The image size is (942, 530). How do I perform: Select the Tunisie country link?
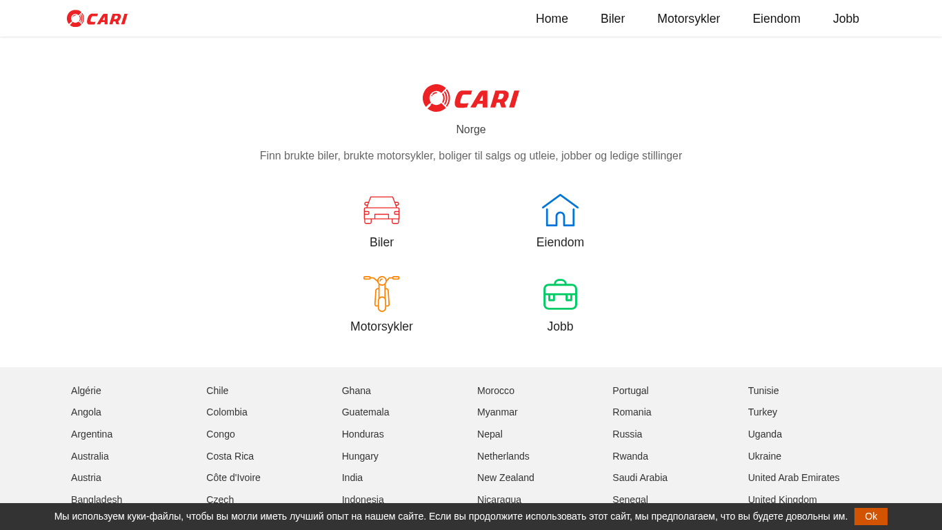763,391
